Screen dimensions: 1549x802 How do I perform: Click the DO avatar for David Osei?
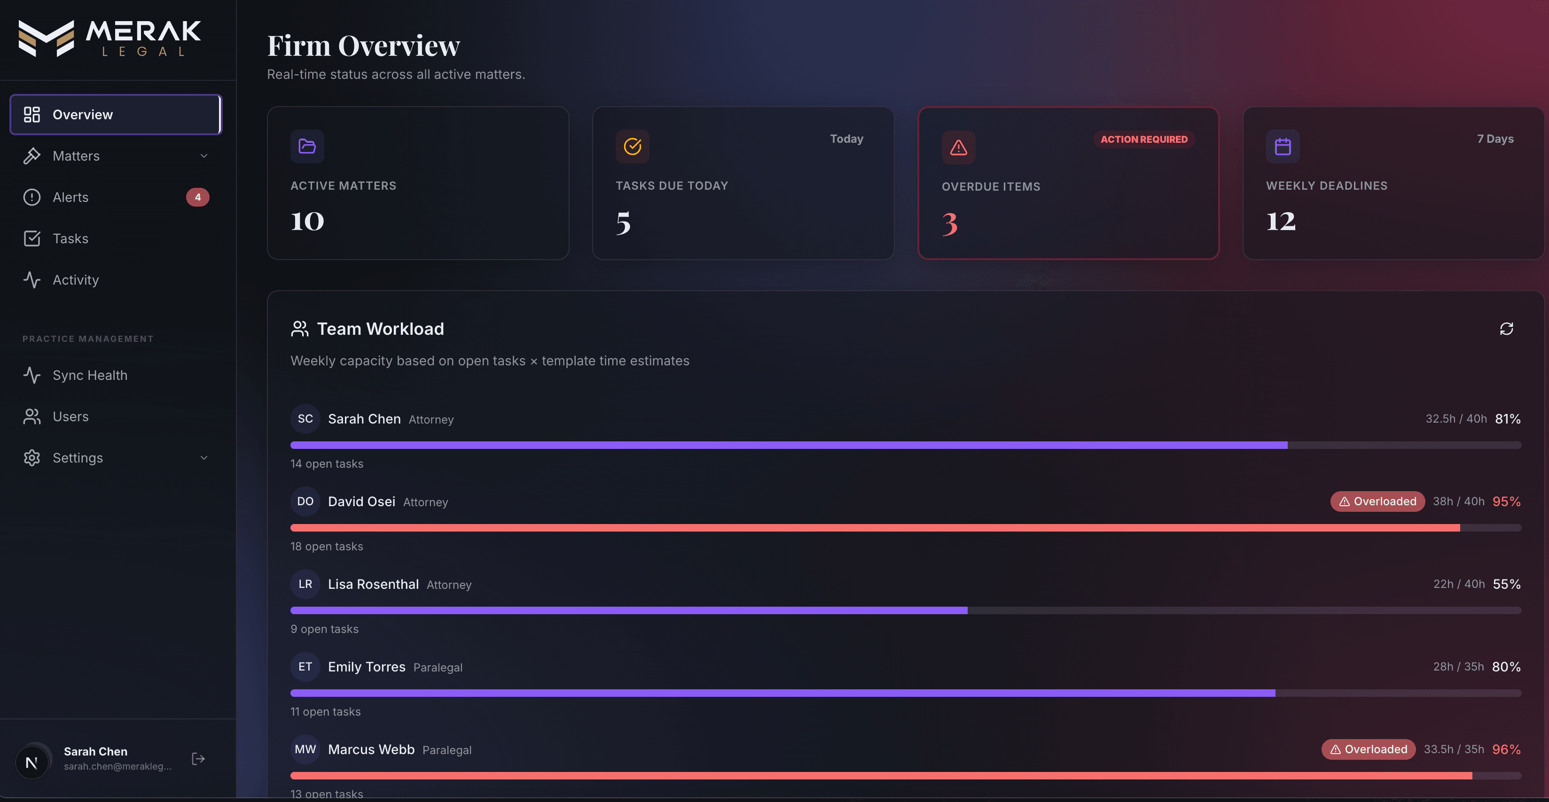[x=305, y=501]
